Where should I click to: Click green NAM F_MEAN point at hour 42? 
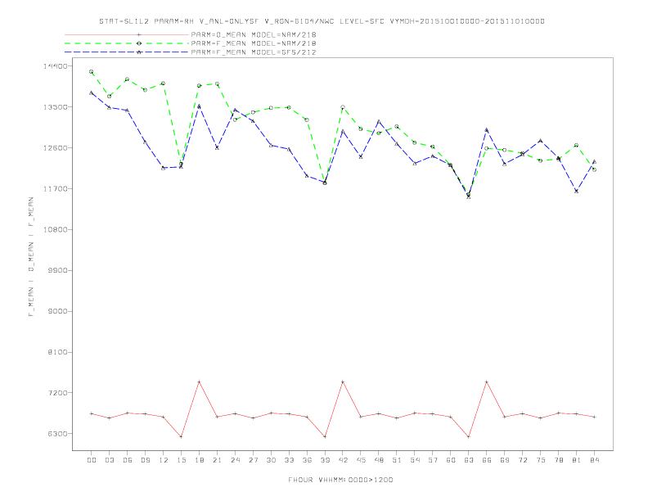tap(343, 107)
